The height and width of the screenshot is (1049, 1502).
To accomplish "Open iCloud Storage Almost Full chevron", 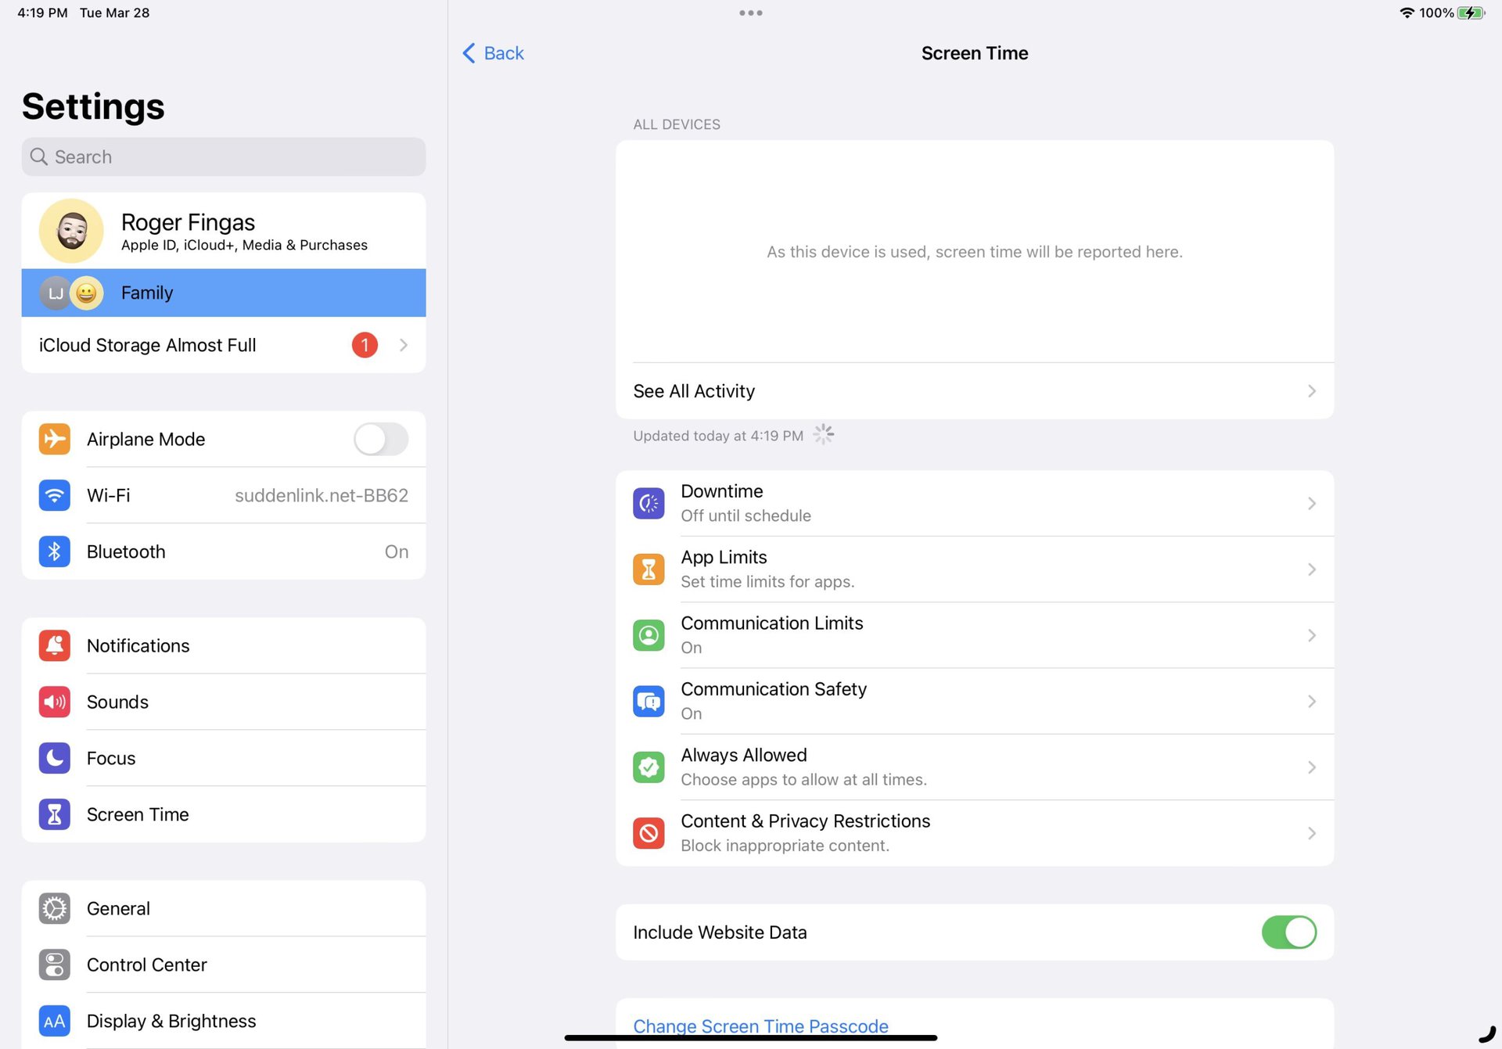I will click(x=404, y=345).
